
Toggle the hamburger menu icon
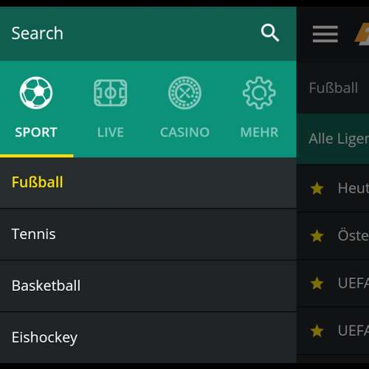click(325, 34)
